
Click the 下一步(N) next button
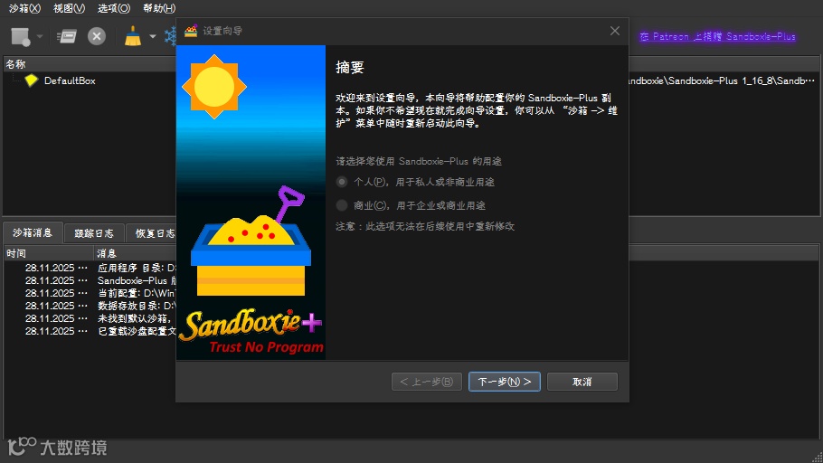click(505, 382)
